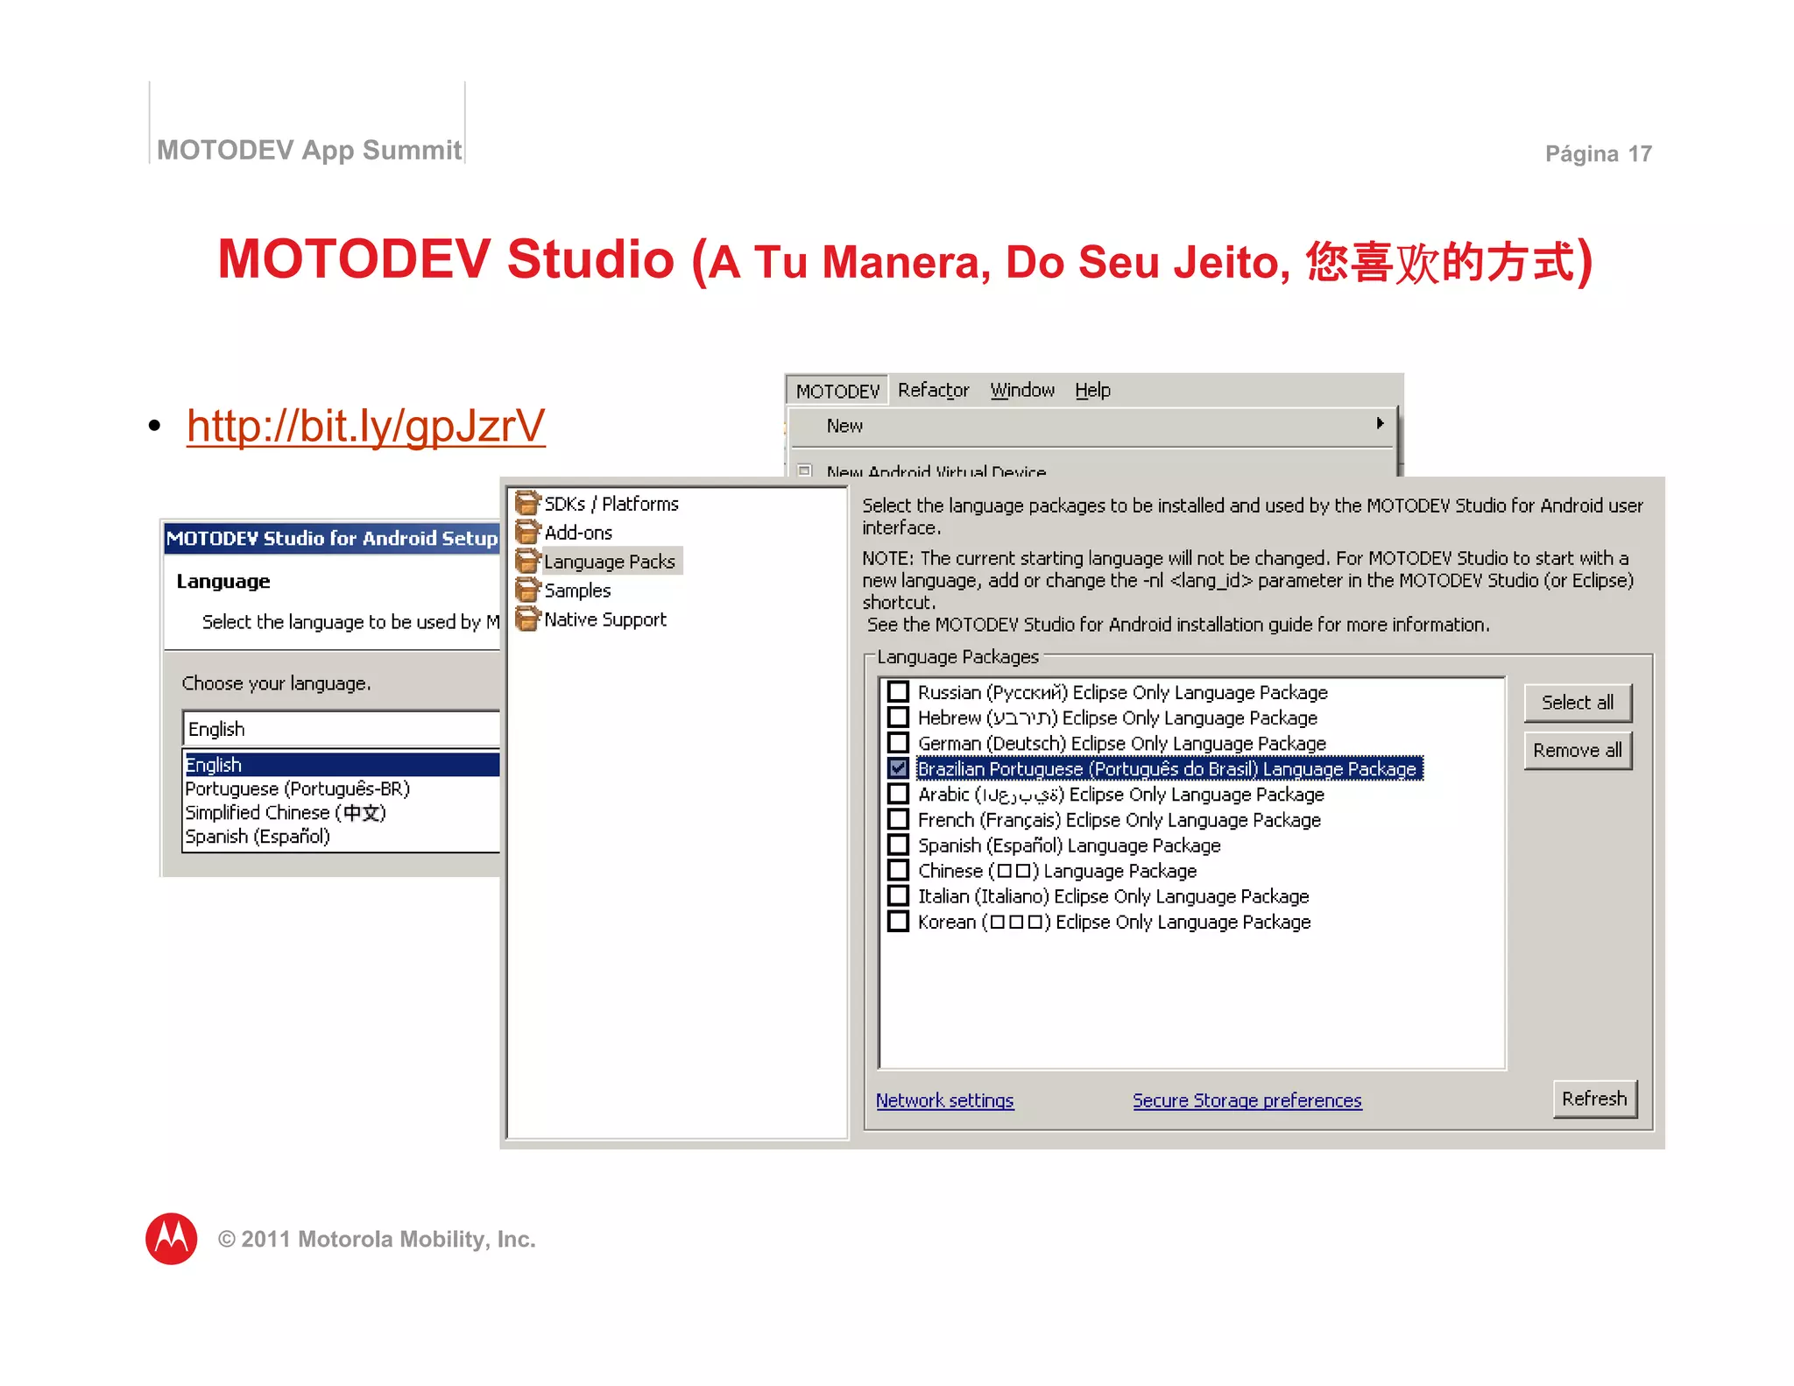Click the Select all button
The height and width of the screenshot is (1386, 1794).
click(x=1578, y=703)
